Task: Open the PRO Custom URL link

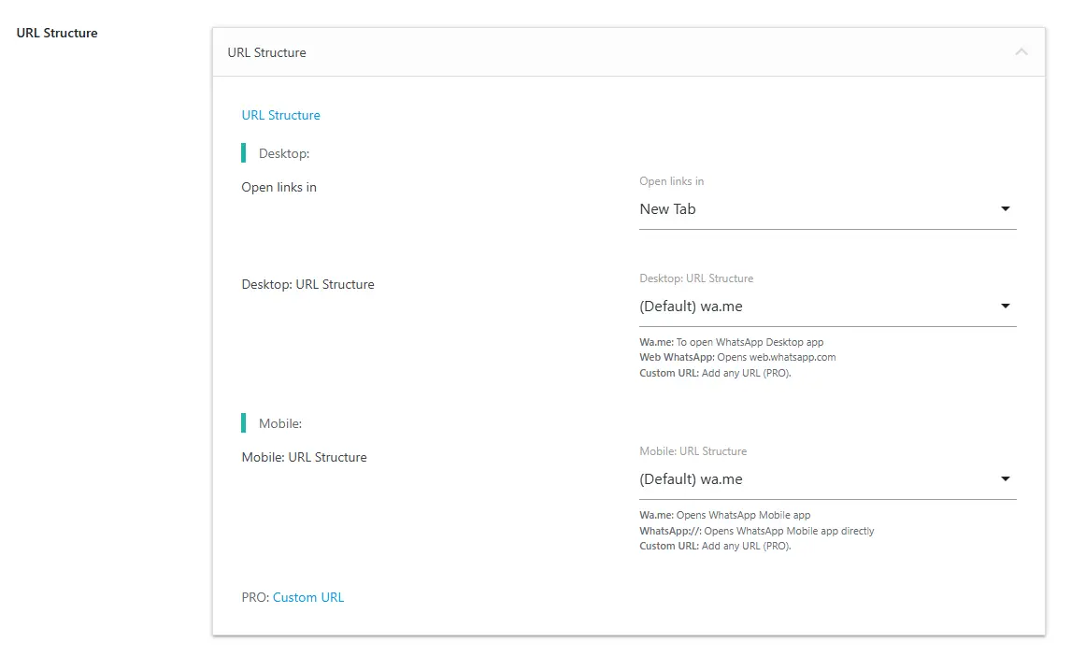Action: coord(307,597)
